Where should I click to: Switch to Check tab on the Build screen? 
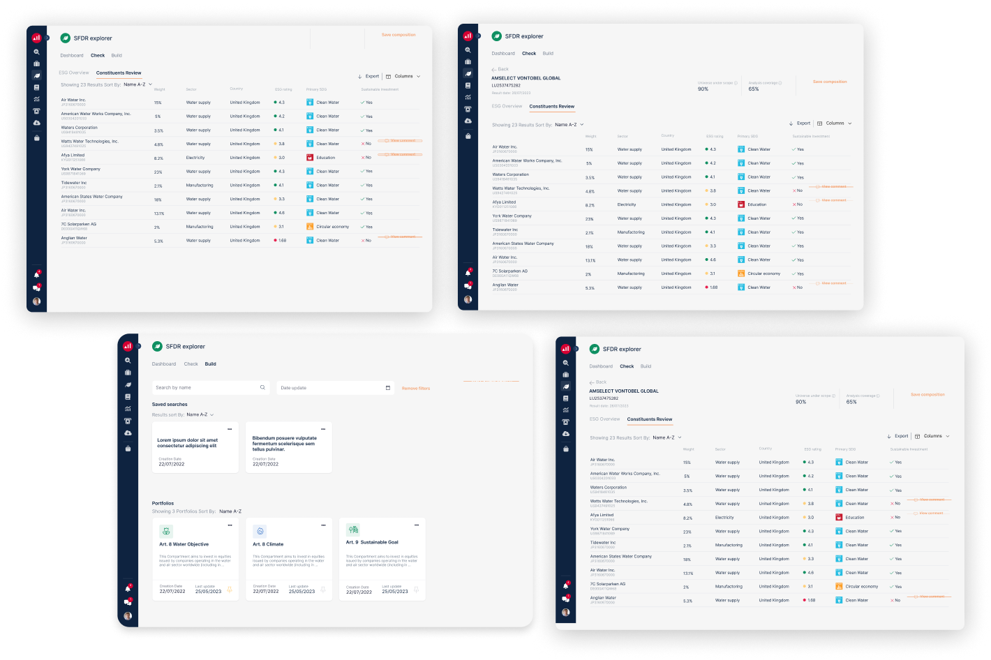pyautogui.click(x=191, y=364)
